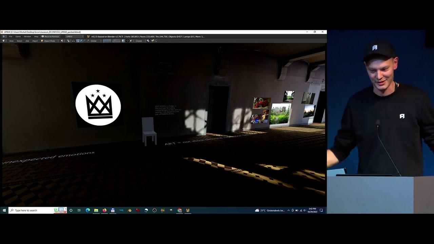Open the Select menu in 3D viewport
This screenshot has height=244, width=434.
(19, 41)
